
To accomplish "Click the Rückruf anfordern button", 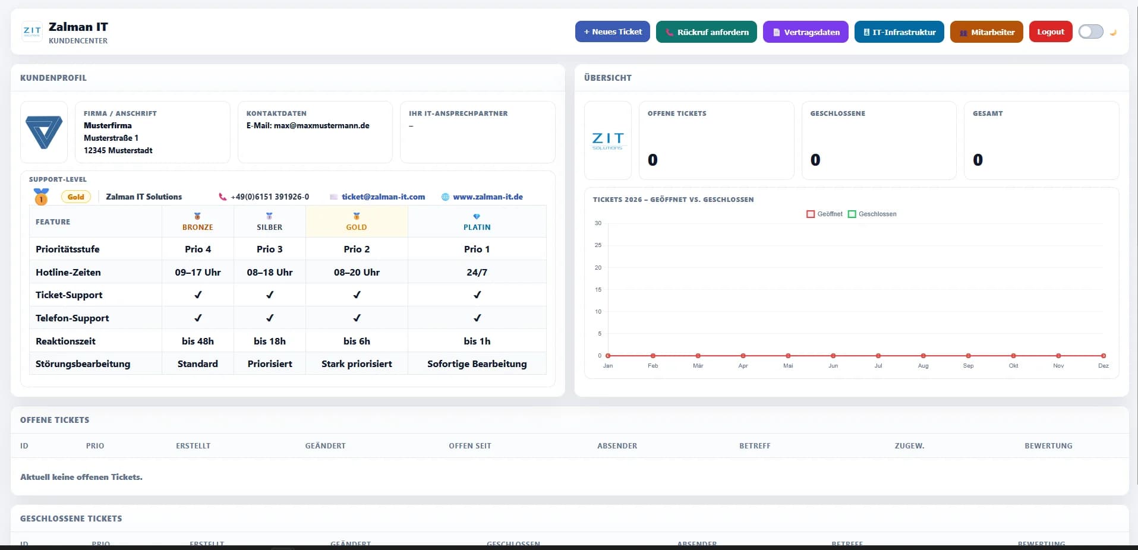I will pos(706,31).
